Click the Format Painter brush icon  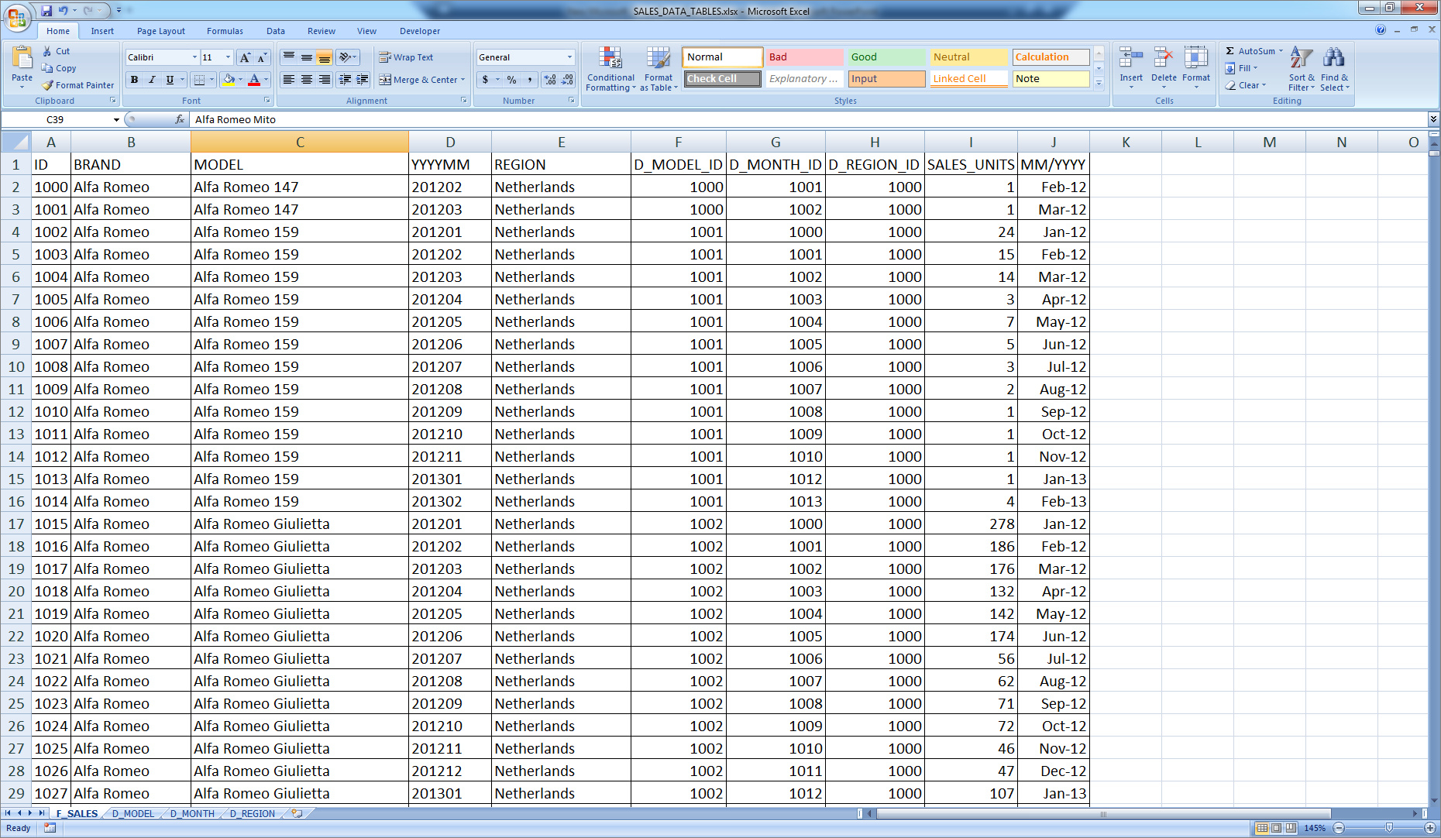point(48,85)
